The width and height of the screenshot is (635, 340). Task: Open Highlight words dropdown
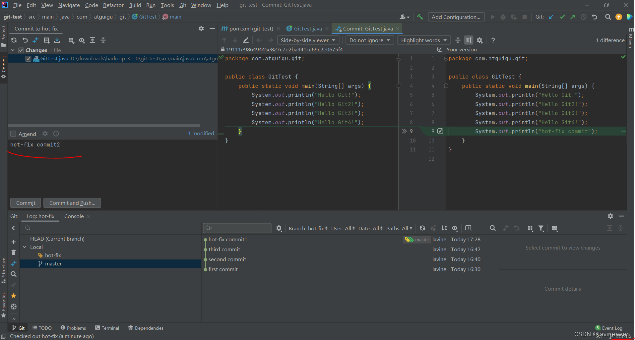click(x=424, y=40)
